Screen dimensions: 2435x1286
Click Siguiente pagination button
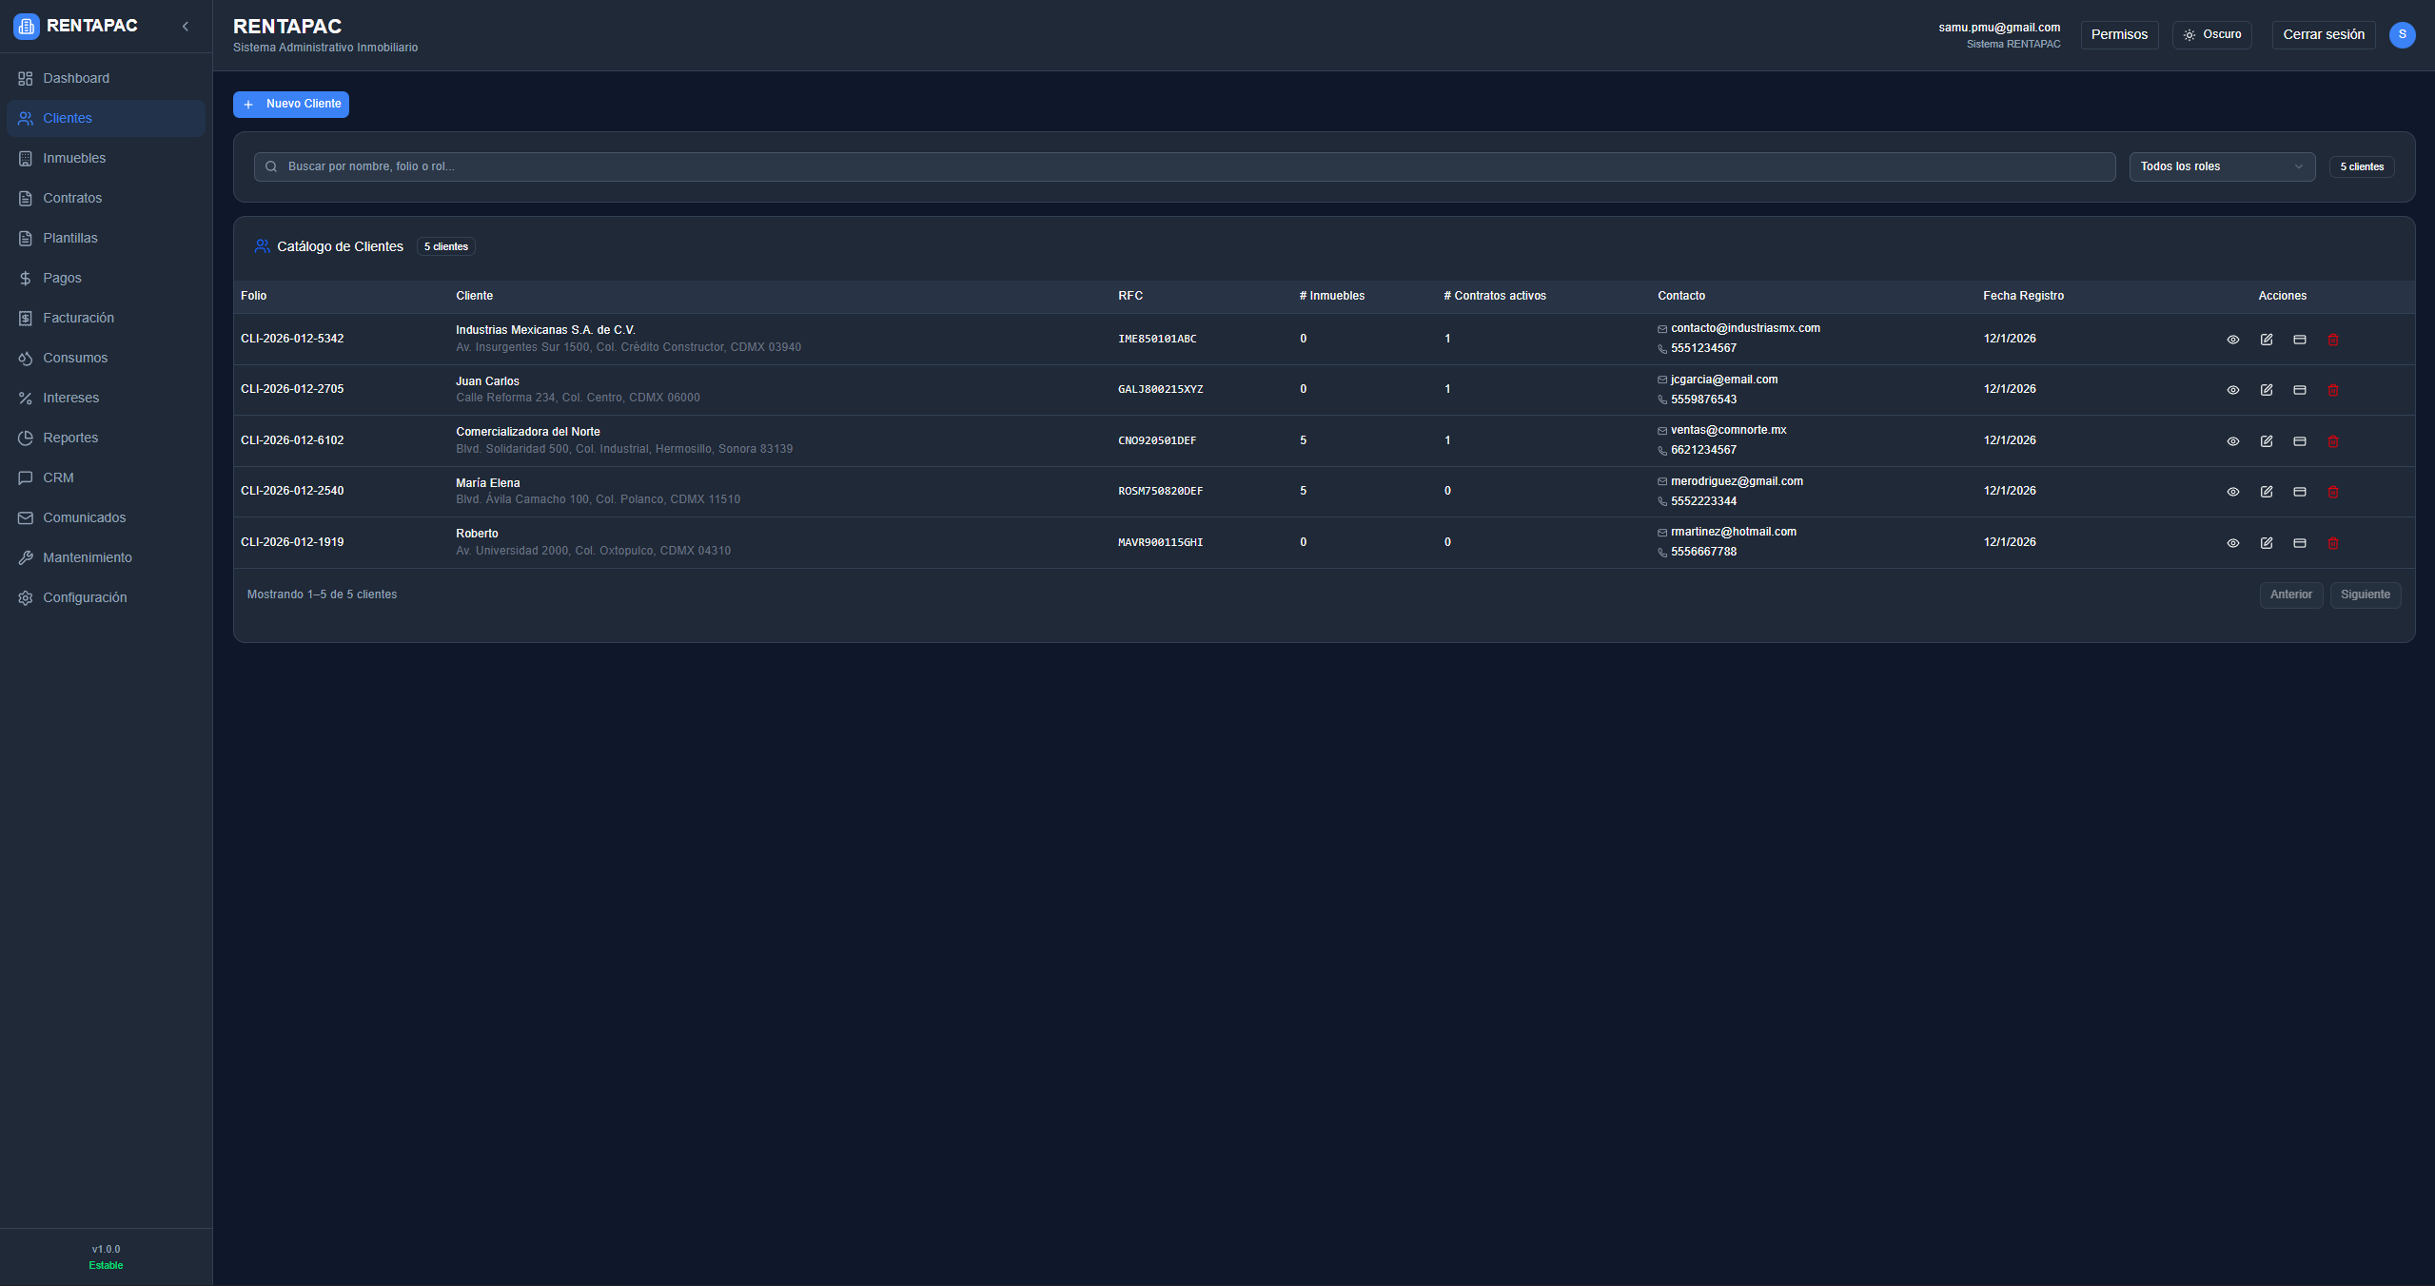[x=2365, y=594]
